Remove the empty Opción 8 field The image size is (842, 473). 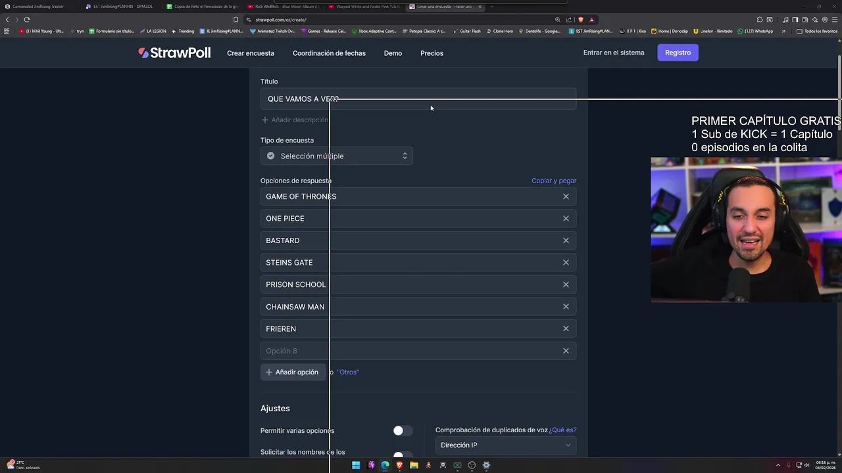566,351
